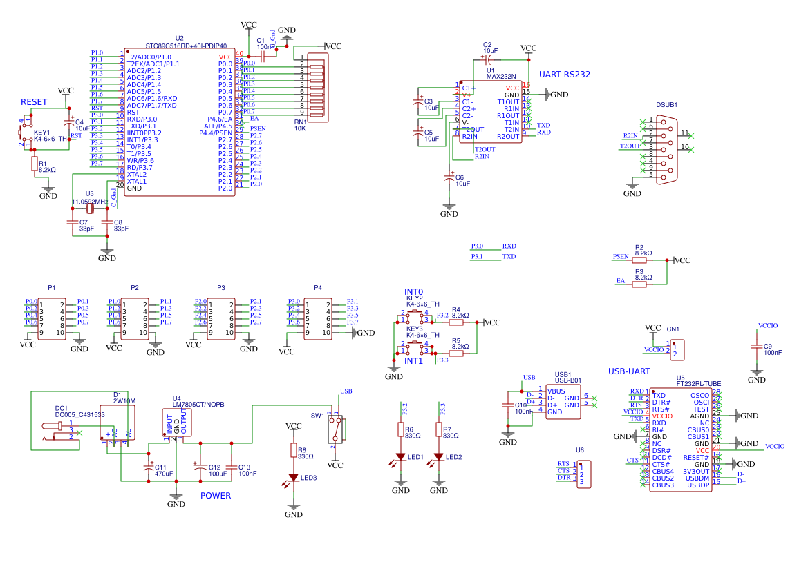Viewport: 808px width, 571px height.
Task: Click the "DC005_C431533" part name text
Action: click(x=80, y=414)
